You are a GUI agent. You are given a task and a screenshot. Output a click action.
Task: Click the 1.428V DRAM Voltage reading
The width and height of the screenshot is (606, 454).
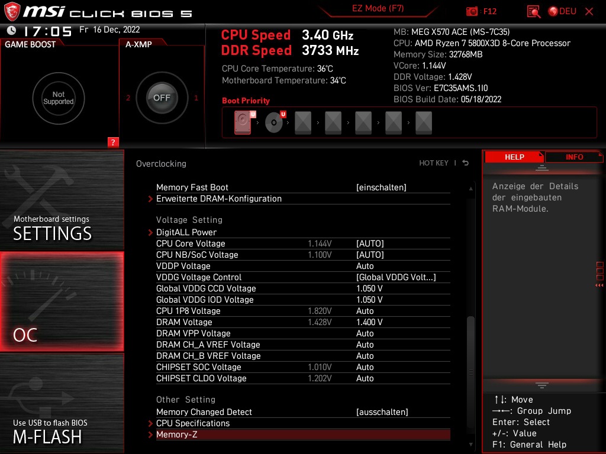pyautogui.click(x=320, y=322)
